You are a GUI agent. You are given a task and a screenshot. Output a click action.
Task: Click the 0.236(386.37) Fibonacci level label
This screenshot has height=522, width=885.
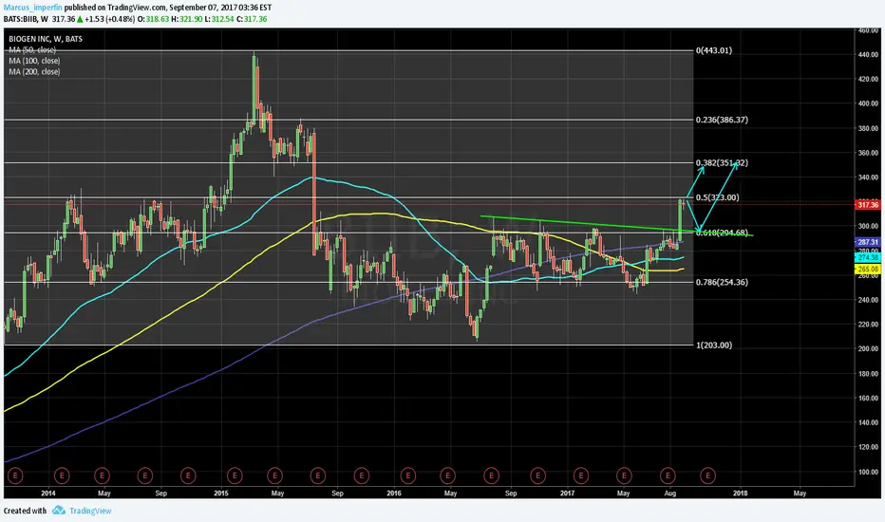click(x=722, y=120)
